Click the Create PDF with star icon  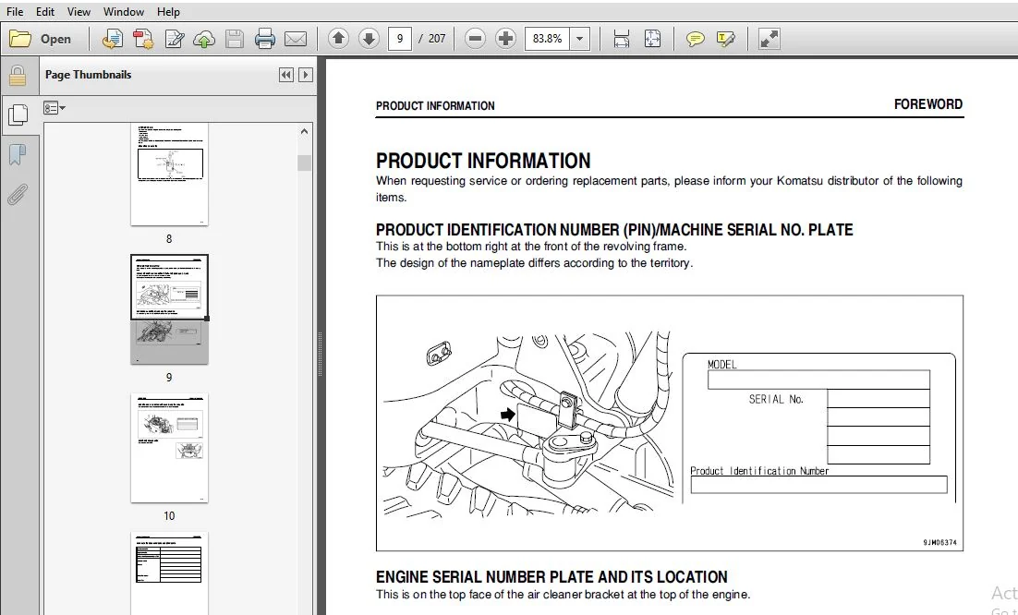click(x=143, y=39)
